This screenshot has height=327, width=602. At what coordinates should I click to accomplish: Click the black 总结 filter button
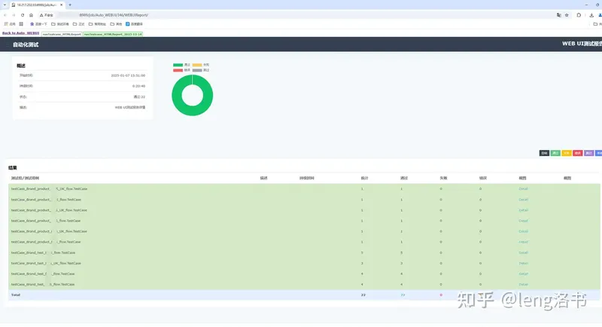544,153
